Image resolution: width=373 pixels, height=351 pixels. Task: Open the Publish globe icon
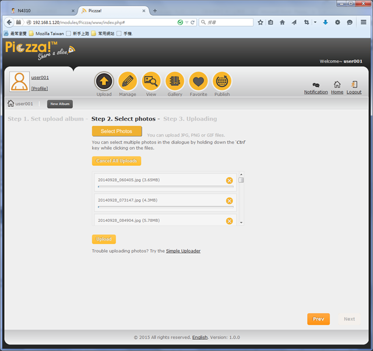222,81
